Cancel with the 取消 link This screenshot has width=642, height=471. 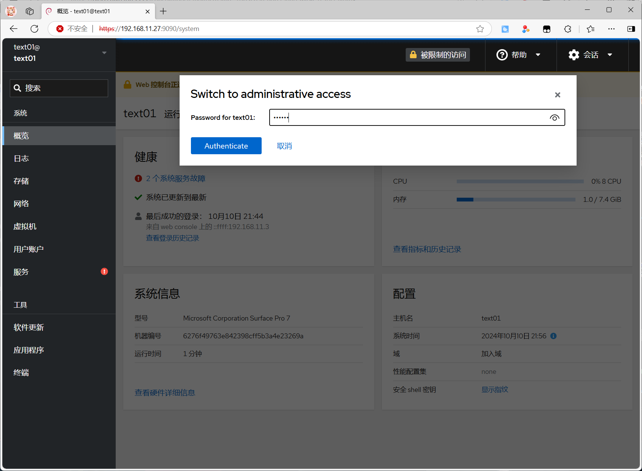click(x=284, y=146)
